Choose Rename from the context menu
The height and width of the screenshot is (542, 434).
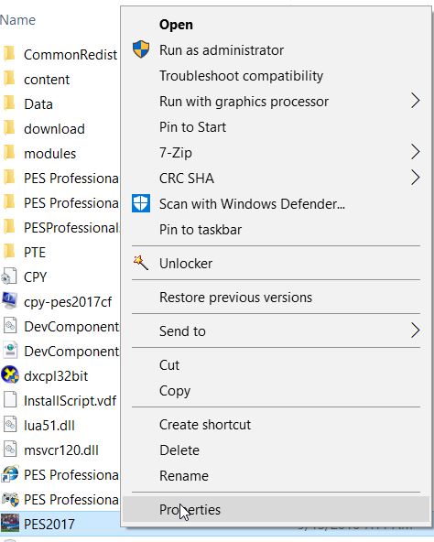pos(276,476)
